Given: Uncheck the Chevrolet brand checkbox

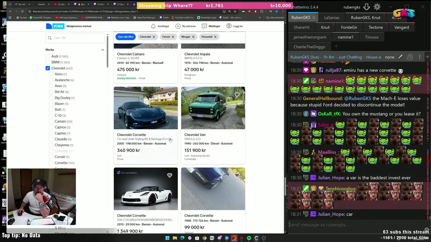Looking at the screenshot, I should click(47, 68).
